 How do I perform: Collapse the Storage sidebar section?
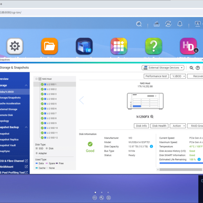(x=26, y=85)
